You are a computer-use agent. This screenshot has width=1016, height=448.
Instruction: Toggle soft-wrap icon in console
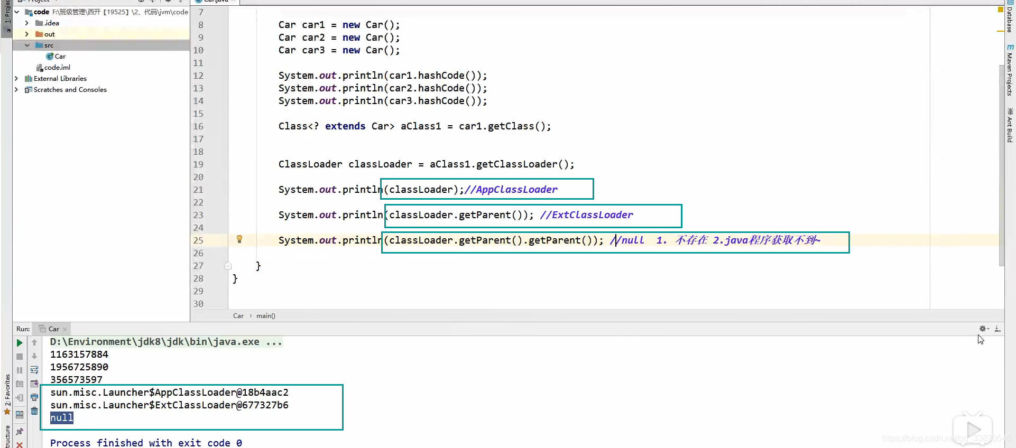tap(34, 370)
